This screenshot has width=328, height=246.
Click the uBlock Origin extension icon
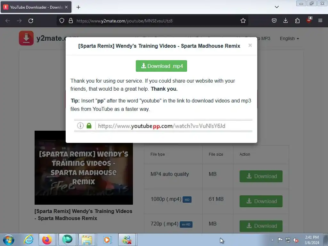pos(309,20)
